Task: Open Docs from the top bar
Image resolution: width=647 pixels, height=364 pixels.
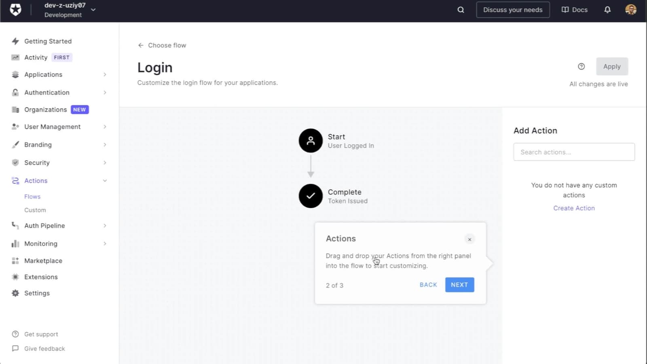Action: click(574, 9)
